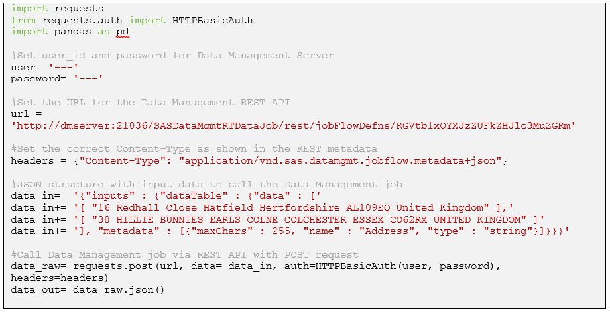The height and width of the screenshot is (312, 610).
Task: Click the underlined 'pd' alias
Action: (x=122, y=32)
